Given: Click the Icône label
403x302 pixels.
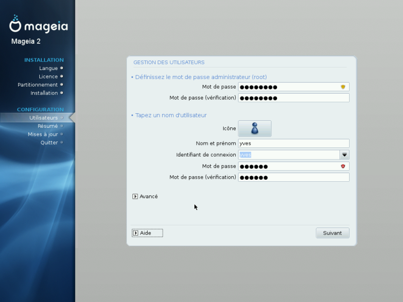Looking at the screenshot, I should [229, 128].
